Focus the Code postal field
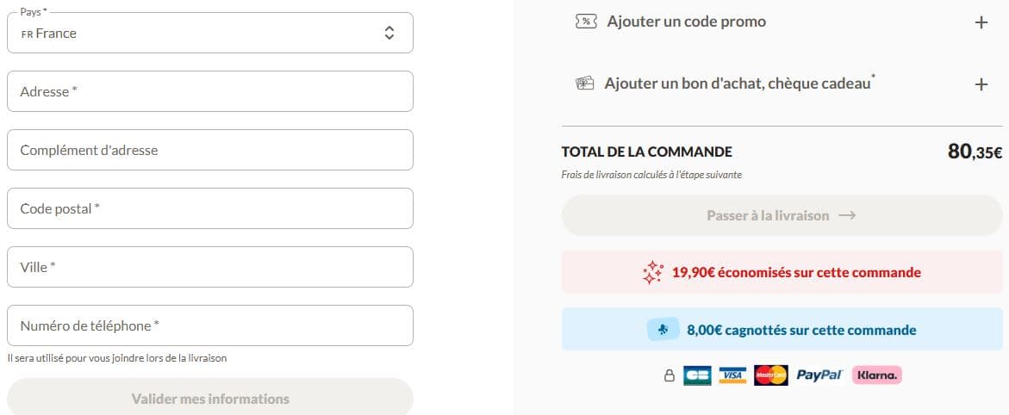This screenshot has height=415, width=1009. (x=209, y=208)
